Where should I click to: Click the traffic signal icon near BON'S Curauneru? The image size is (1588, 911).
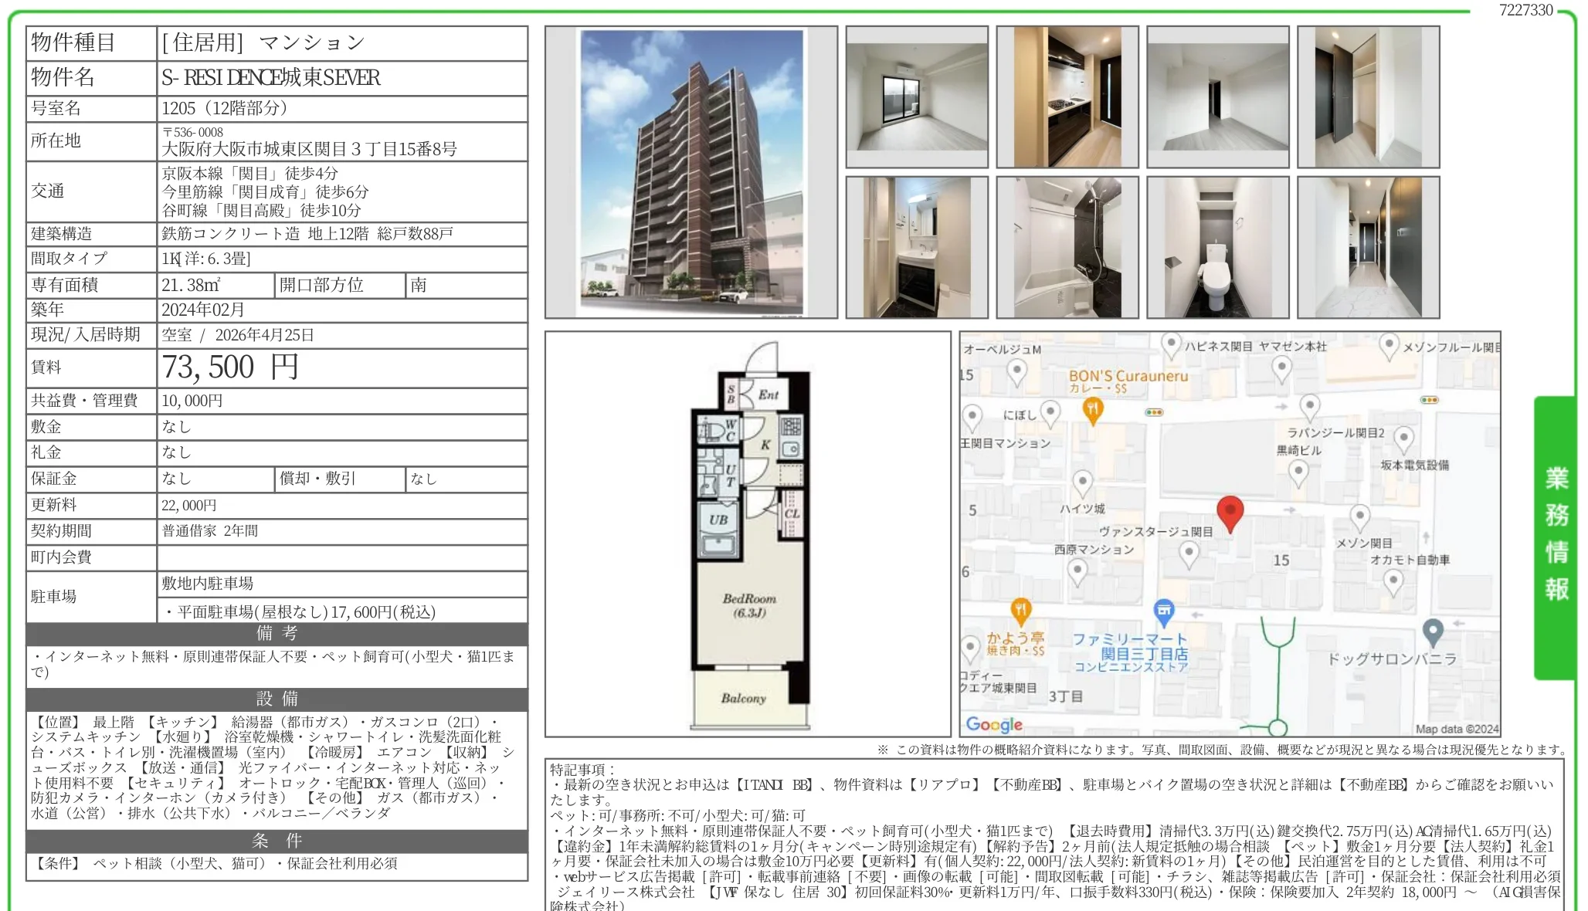tap(1154, 413)
